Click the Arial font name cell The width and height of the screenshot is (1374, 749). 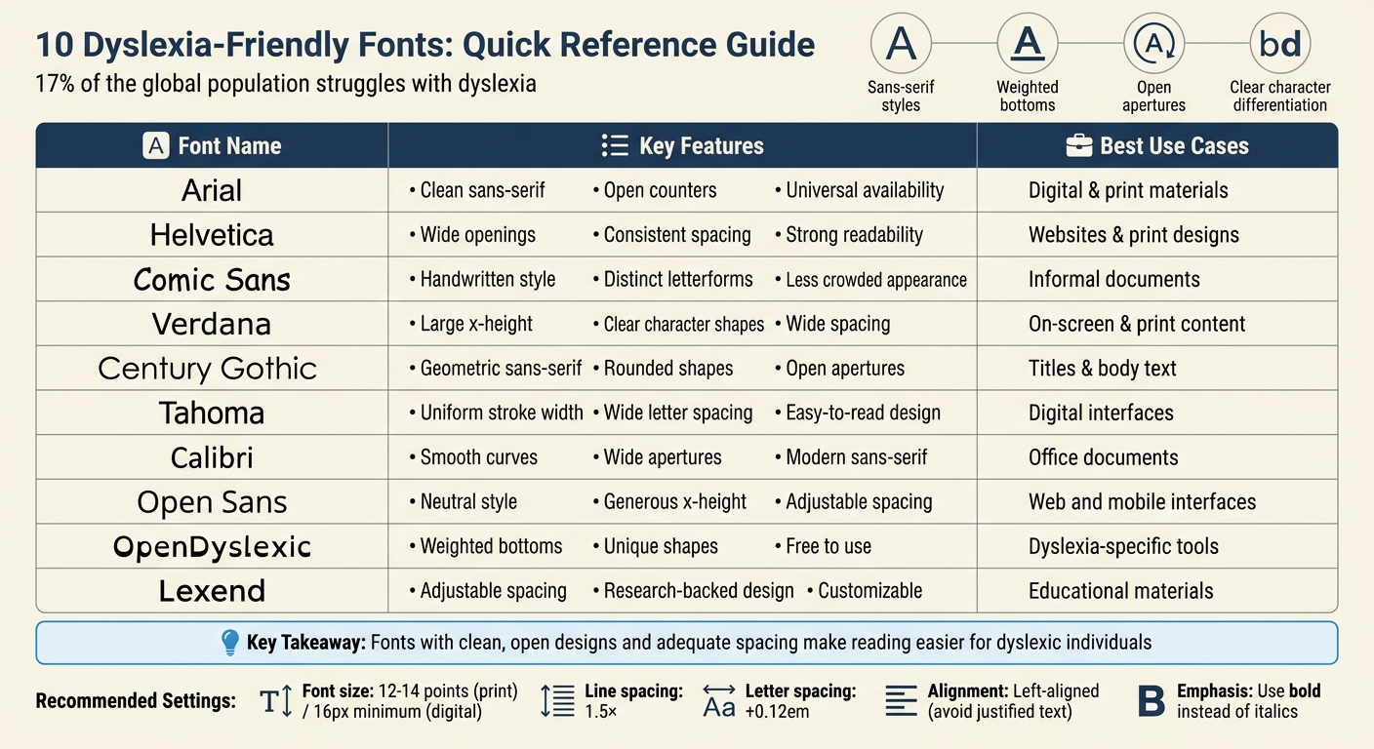tap(212, 190)
